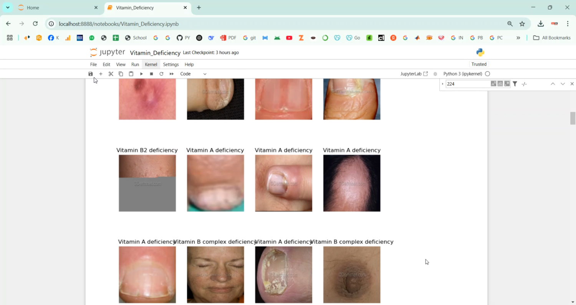
Task: Enable regular expression search
Action: [x=507, y=83]
